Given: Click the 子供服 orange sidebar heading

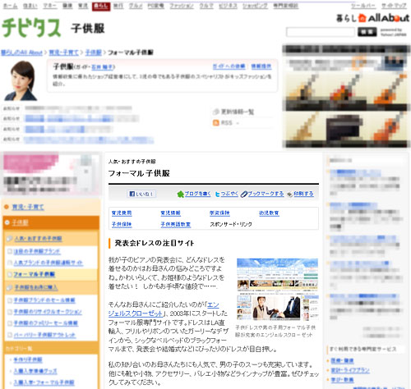Looking at the screenshot, I should 20,222.
